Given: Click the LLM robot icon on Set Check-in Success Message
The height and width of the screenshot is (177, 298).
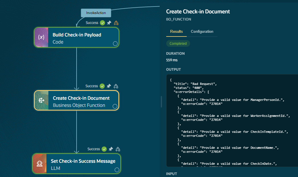Looking at the screenshot, I should click(40, 164).
